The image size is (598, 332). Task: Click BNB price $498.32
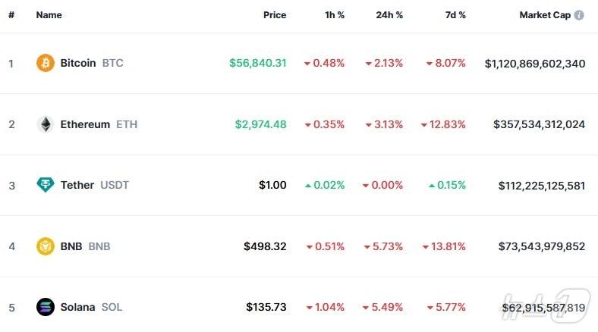point(265,246)
